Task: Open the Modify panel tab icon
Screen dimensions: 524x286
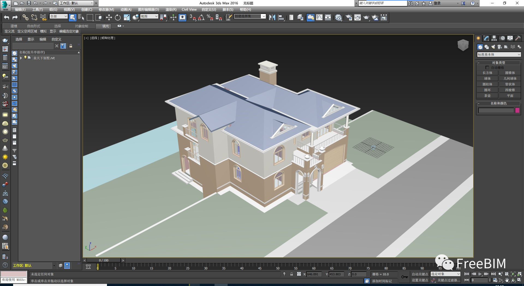Action: pyautogui.click(x=486, y=38)
